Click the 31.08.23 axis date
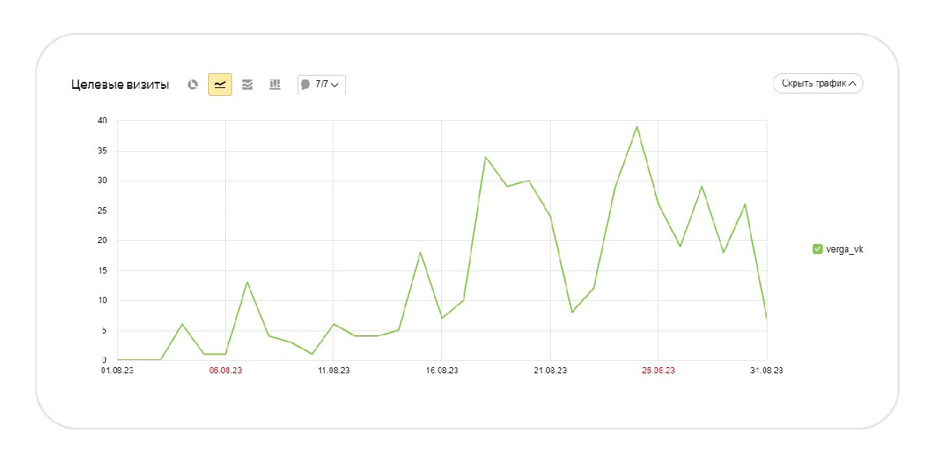The width and height of the screenshot is (935, 459). [767, 370]
